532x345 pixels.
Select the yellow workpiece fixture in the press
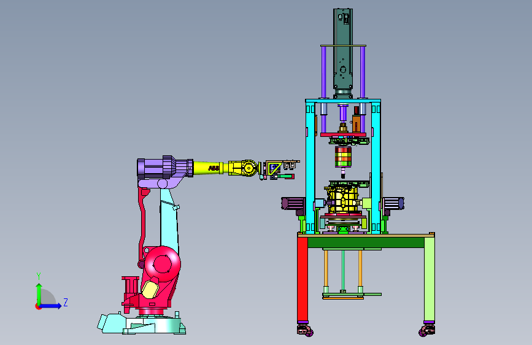(342, 200)
